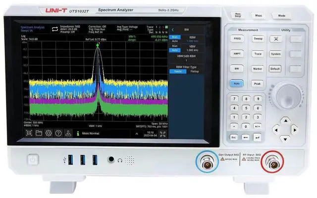This screenshot has height=198, width=317.
Task: Set VBW to Man mode
Action: tap(175, 46)
